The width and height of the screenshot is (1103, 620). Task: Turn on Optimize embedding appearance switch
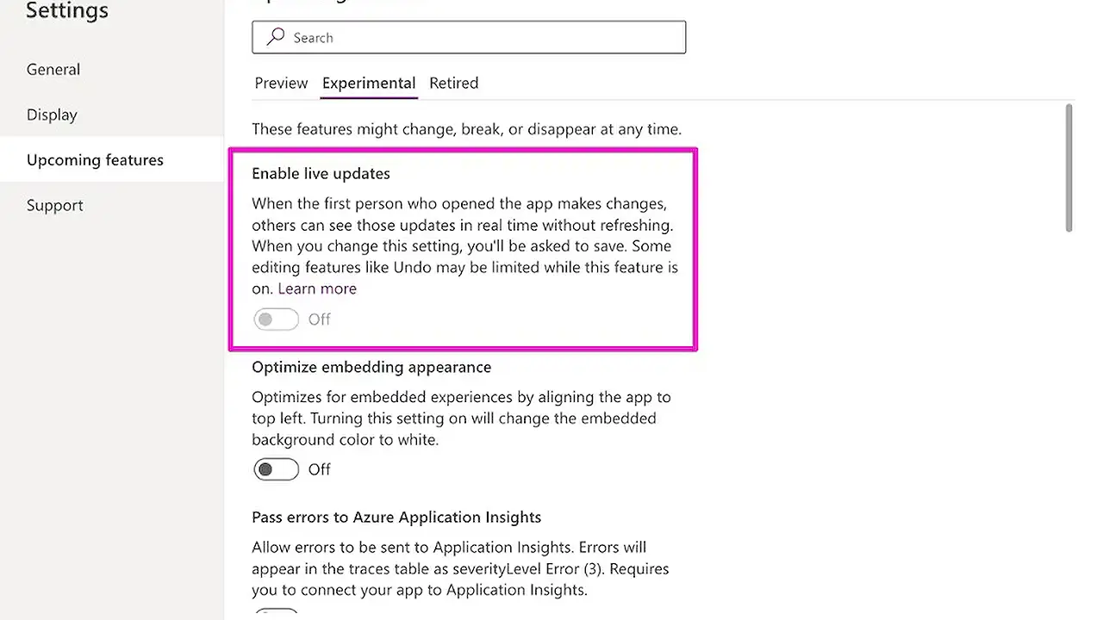[x=276, y=469]
